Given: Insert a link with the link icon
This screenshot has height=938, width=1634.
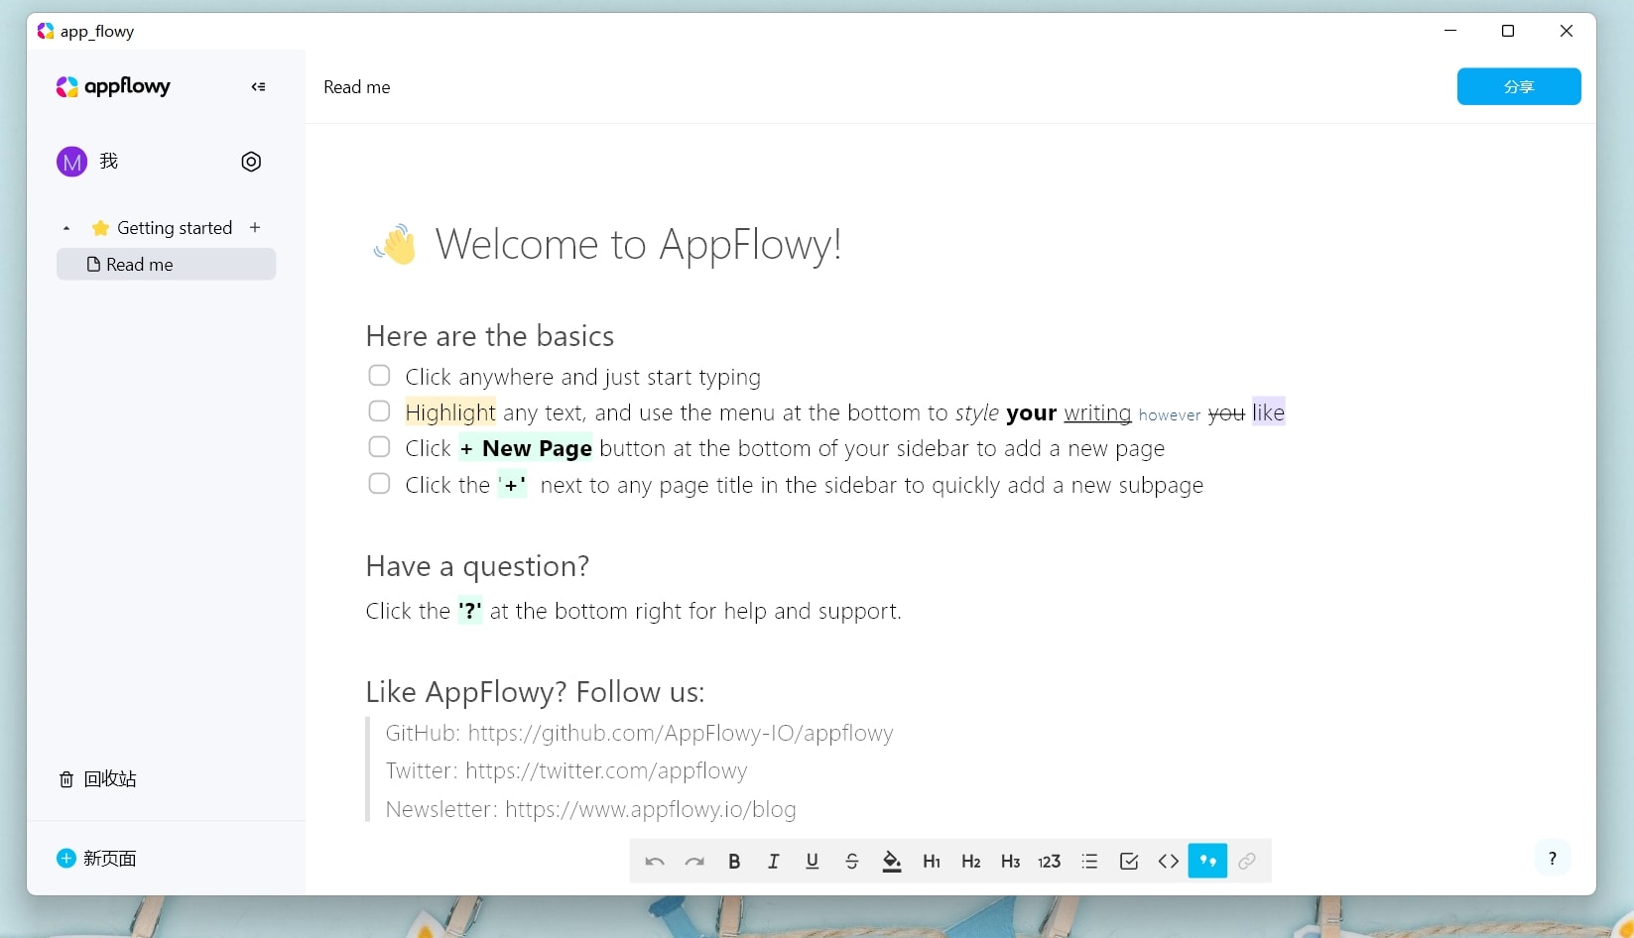Looking at the screenshot, I should 1247,861.
